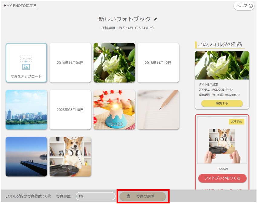Viewport: 258px width, 204px height.
Task: Click the タイトル未設定 text
Action: [x=208, y=84]
